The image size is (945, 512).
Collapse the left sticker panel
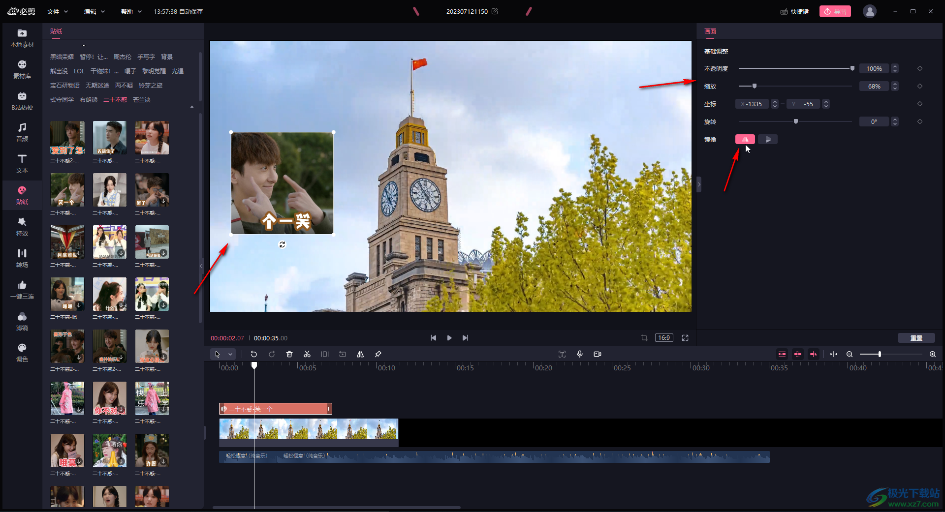click(201, 266)
